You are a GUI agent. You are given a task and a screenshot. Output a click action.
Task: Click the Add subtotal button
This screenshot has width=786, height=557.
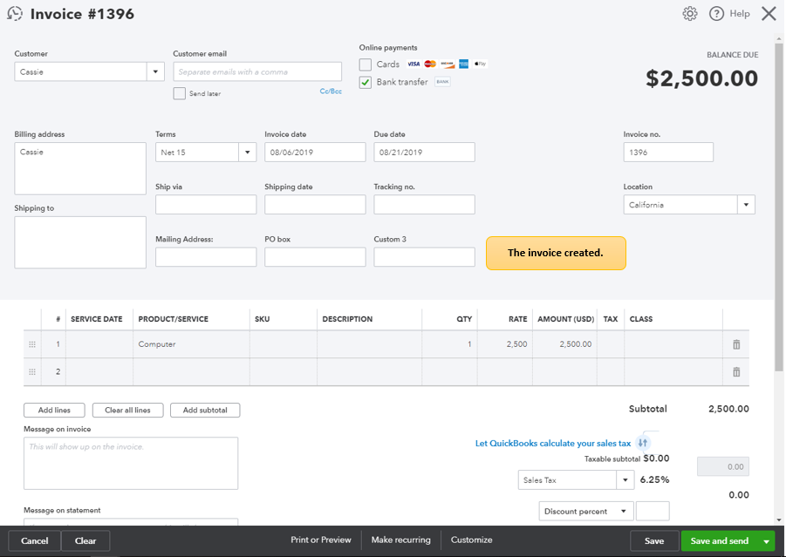click(x=205, y=410)
